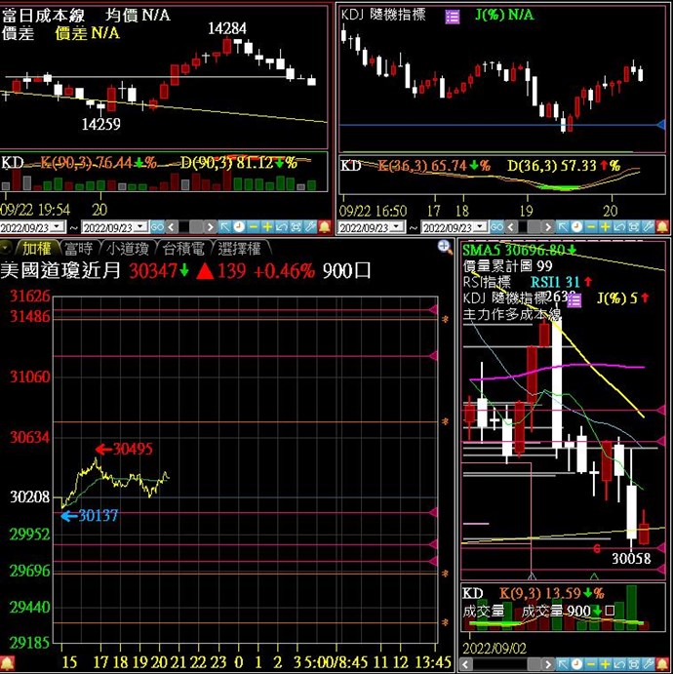Open end date dropdown in top-right chart

481,227
